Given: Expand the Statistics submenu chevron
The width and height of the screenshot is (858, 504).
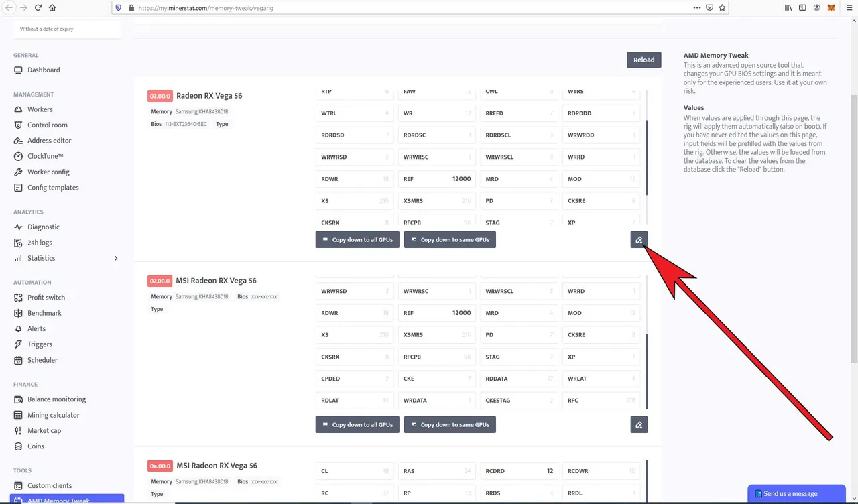Looking at the screenshot, I should click(x=116, y=259).
